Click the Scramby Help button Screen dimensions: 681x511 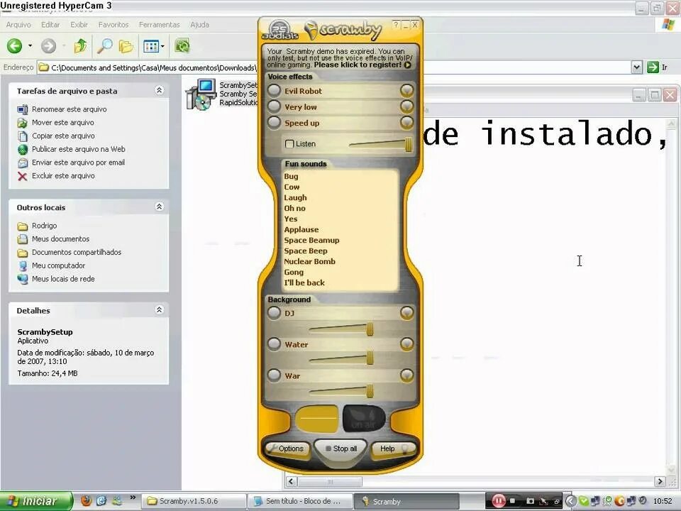pyautogui.click(x=394, y=449)
